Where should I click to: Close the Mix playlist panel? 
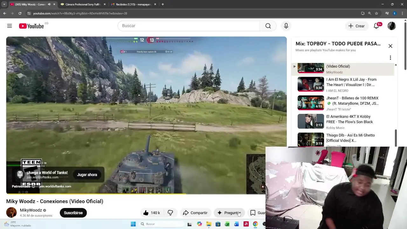tap(390, 46)
